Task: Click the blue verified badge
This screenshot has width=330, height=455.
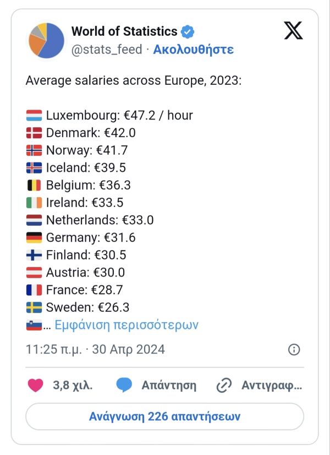Action: [x=188, y=31]
